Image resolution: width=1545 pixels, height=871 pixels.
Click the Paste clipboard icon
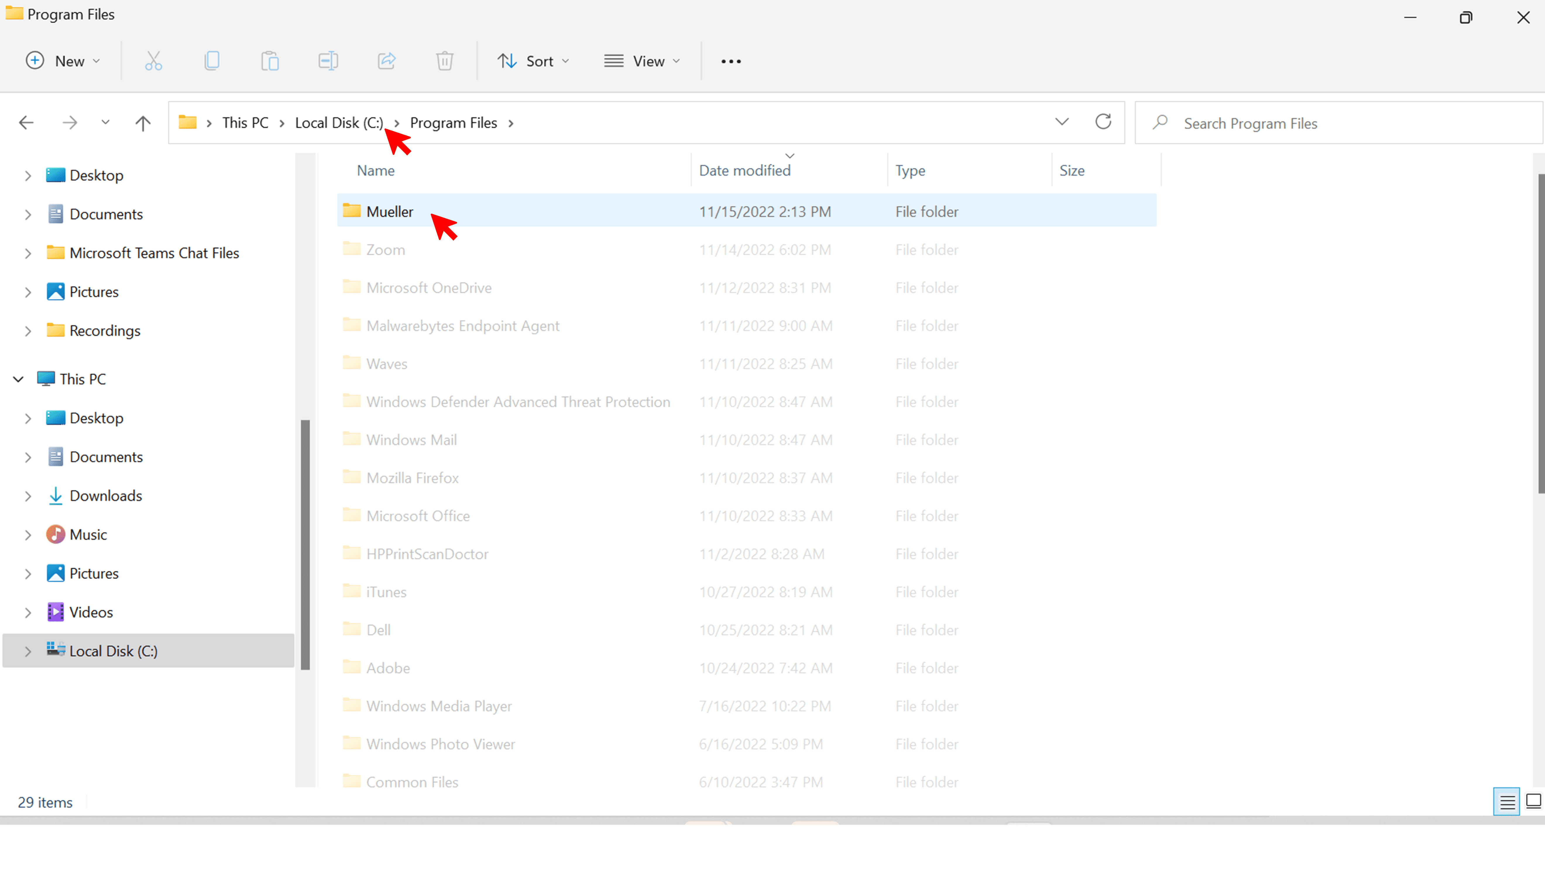click(x=270, y=61)
